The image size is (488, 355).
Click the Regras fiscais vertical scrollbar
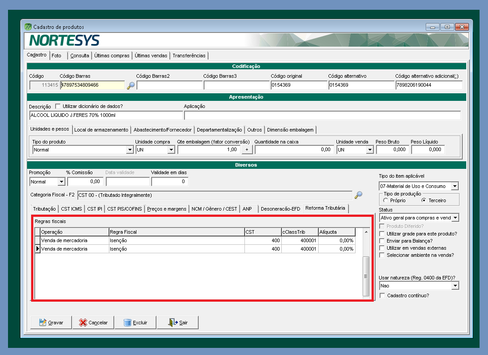click(x=366, y=275)
